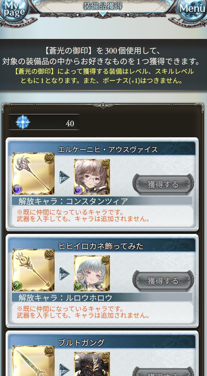View the armored Blutgang character portrait

click(x=92, y=364)
